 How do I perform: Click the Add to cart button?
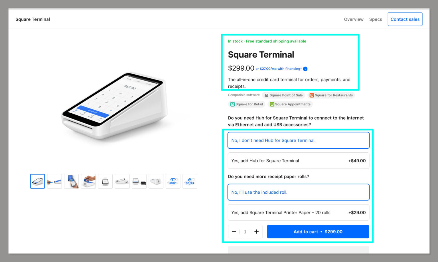pos(318,232)
